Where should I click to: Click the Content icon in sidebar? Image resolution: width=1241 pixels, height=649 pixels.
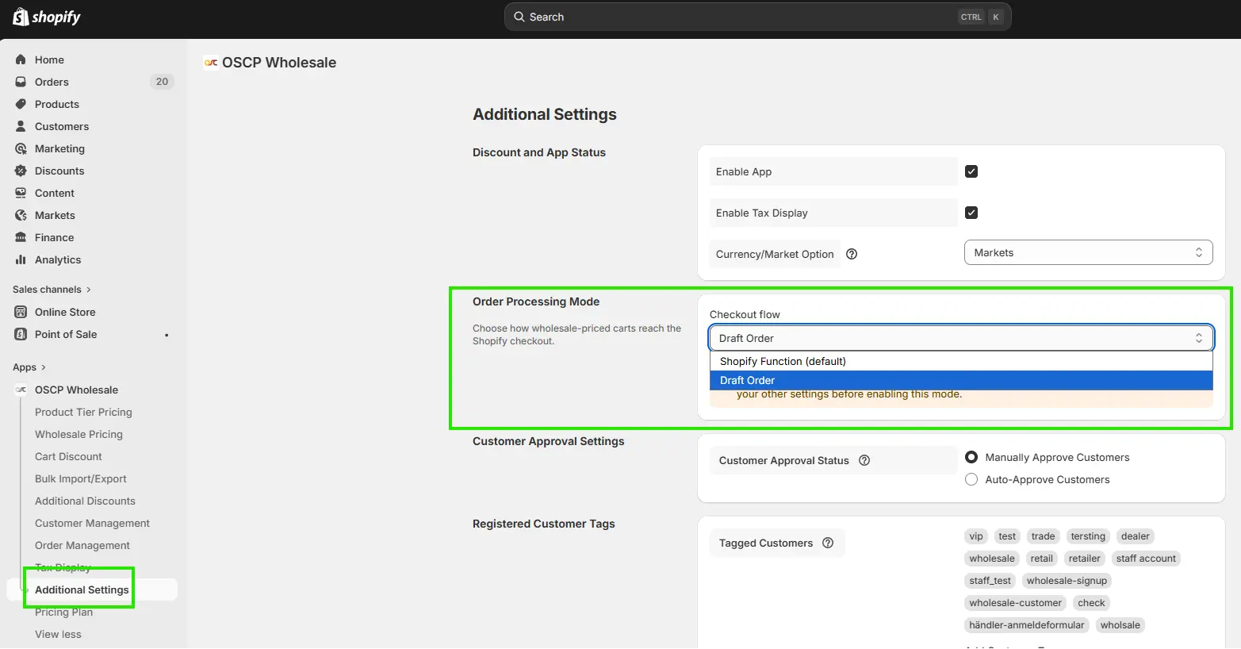21,193
